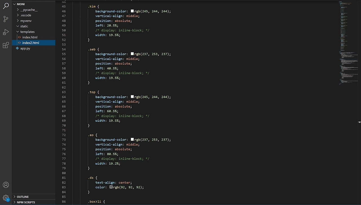
Task: Open the Source Control view
Action: click(x=6, y=19)
